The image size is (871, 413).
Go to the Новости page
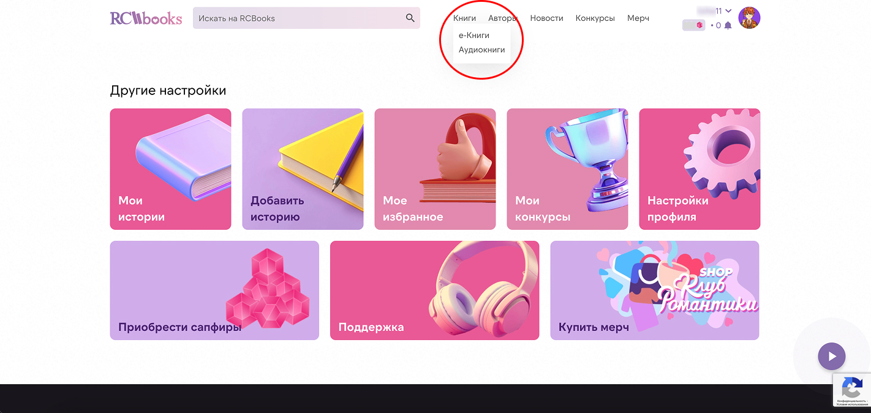[546, 18]
